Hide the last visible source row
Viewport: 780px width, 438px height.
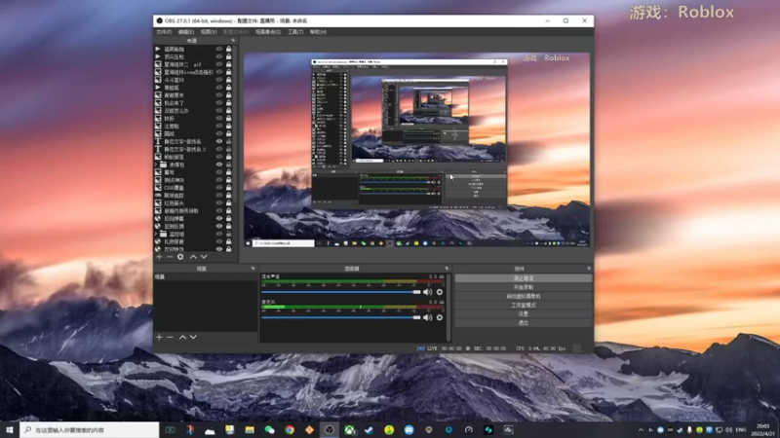[x=219, y=249]
